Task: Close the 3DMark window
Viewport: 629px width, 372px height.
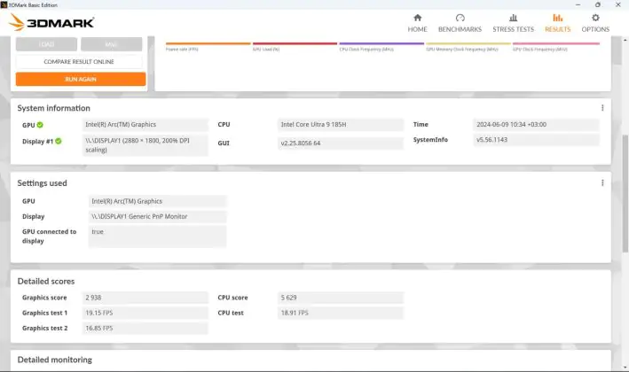Action: [x=618, y=4]
